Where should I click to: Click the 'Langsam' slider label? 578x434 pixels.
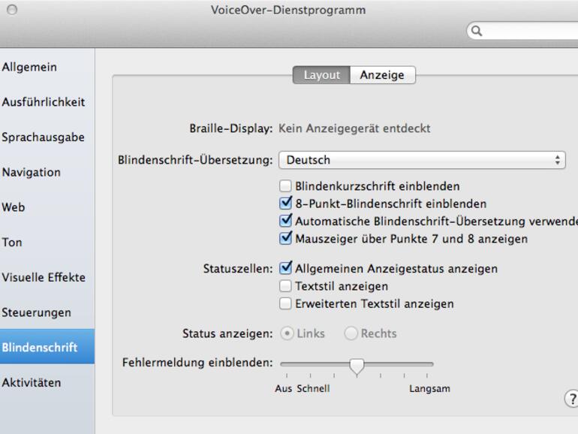(429, 389)
